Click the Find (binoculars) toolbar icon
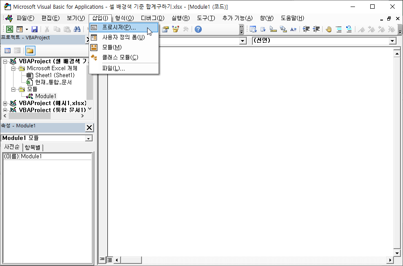 click(77, 29)
